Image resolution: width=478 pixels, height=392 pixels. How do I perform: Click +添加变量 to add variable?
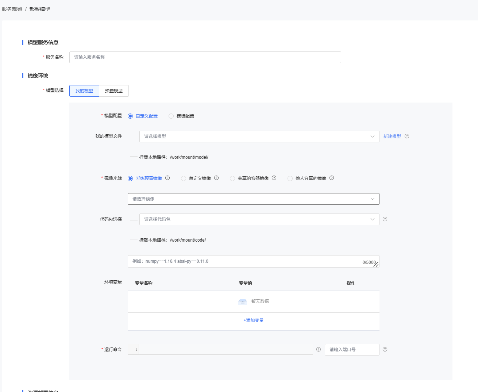pyautogui.click(x=253, y=320)
